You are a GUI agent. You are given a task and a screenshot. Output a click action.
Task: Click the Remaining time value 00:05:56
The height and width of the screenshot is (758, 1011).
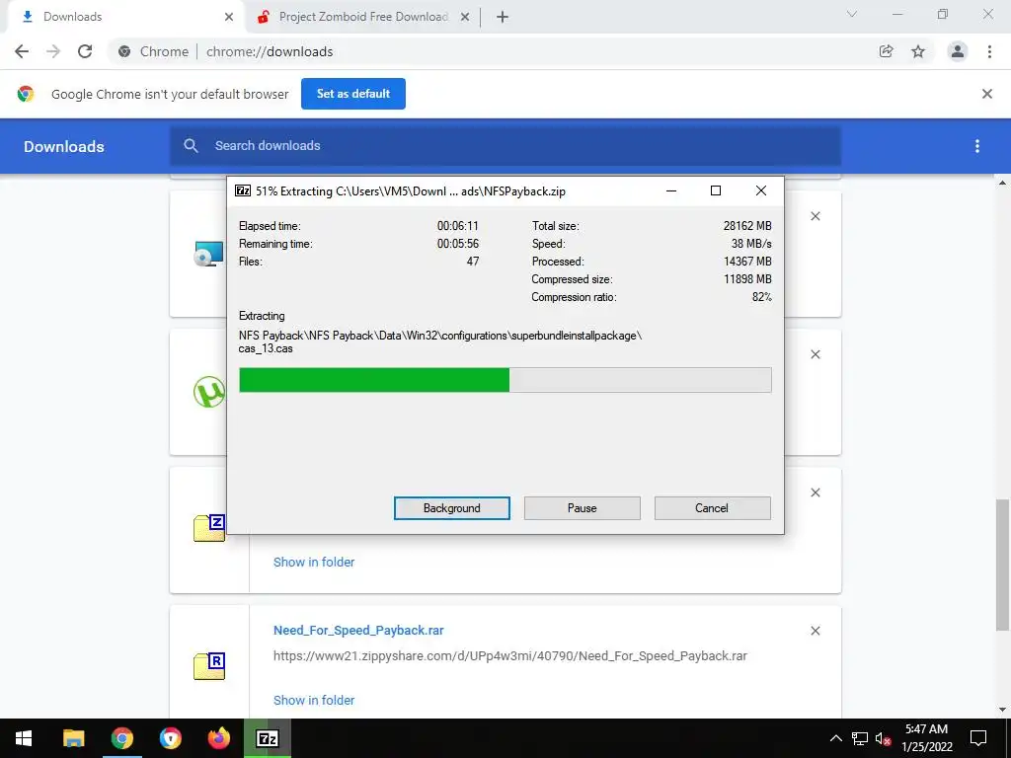[x=458, y=244]
